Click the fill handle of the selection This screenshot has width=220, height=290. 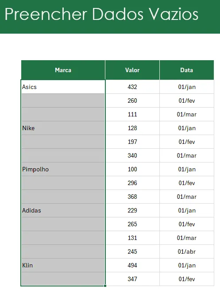(x=105, y=286)
